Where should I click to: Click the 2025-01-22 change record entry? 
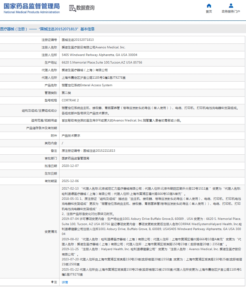[x=152, y=272]
